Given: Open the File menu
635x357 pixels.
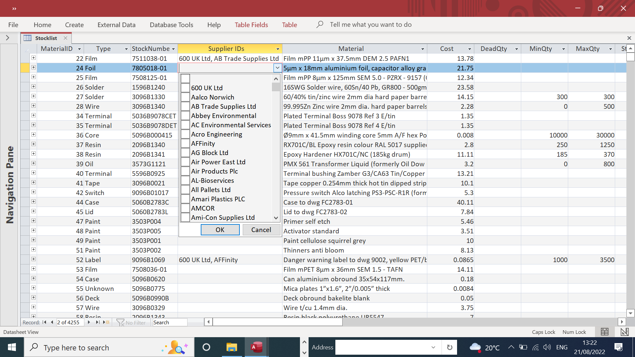Looking at the screenshot, I should click(x=13, y=25).
